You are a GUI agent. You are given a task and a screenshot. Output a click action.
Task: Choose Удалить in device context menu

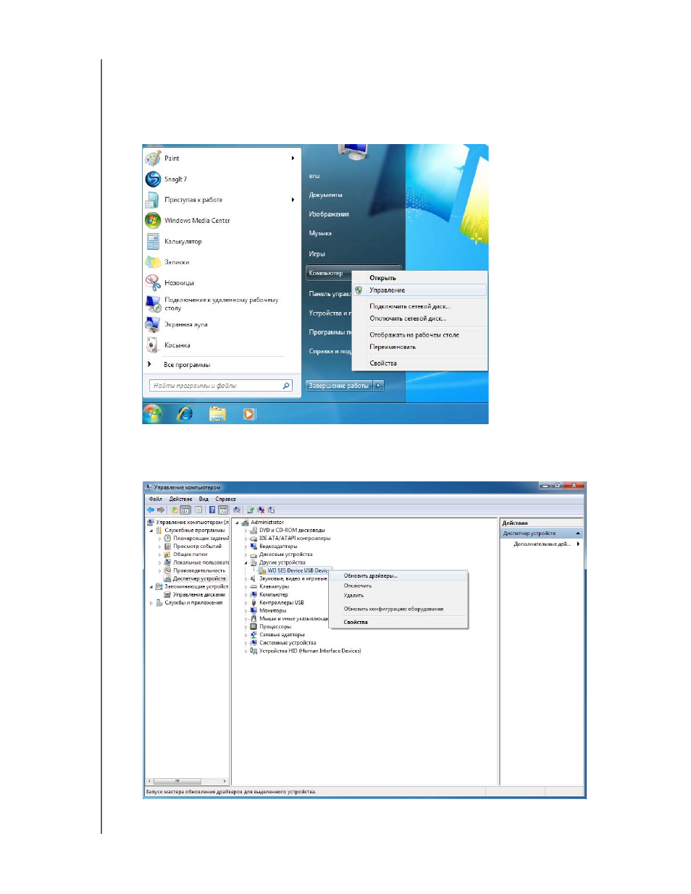tap(353, 595)
